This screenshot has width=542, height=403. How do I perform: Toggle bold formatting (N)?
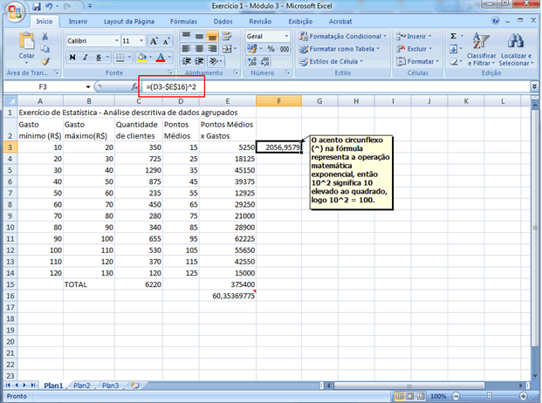73,58
